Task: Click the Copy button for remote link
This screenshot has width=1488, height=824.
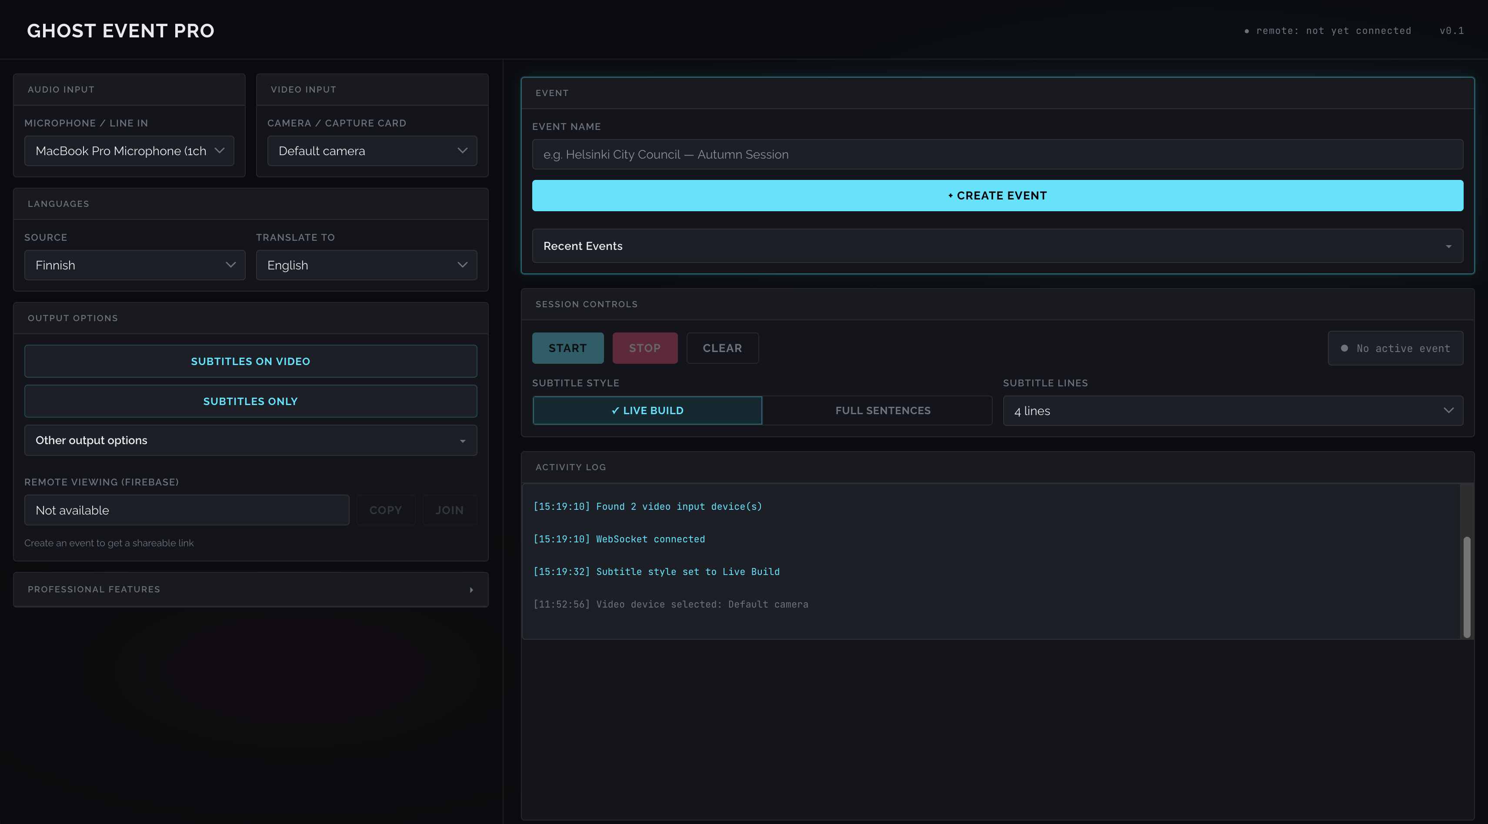Action: [x=386, y=511]
